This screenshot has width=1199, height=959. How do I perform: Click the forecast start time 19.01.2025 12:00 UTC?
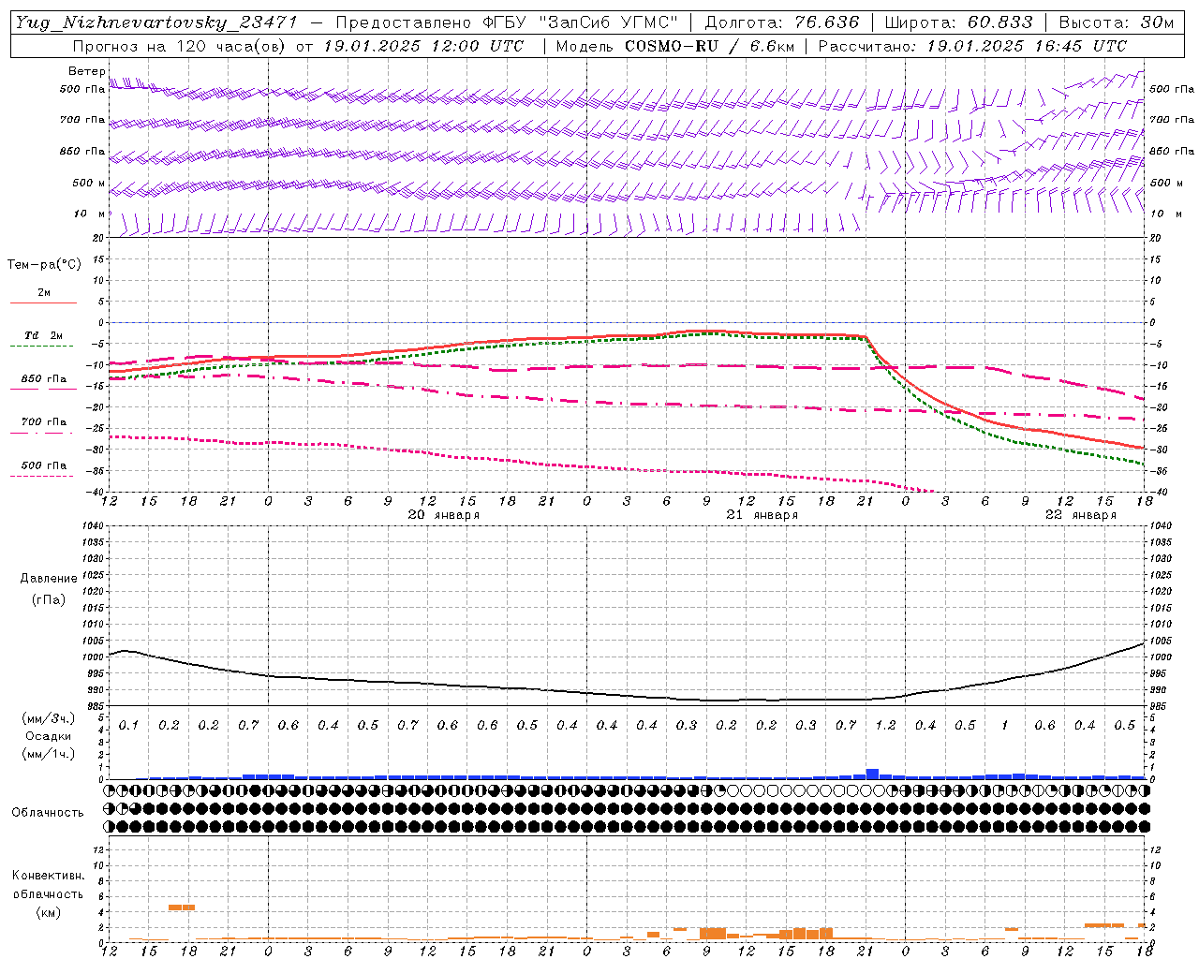point(423,46)
